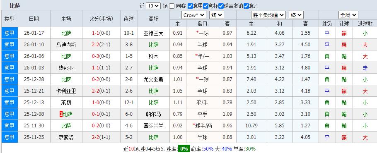
Task: Open the 0-2(0-0) score versus 国际米兰
Action: 101,126
